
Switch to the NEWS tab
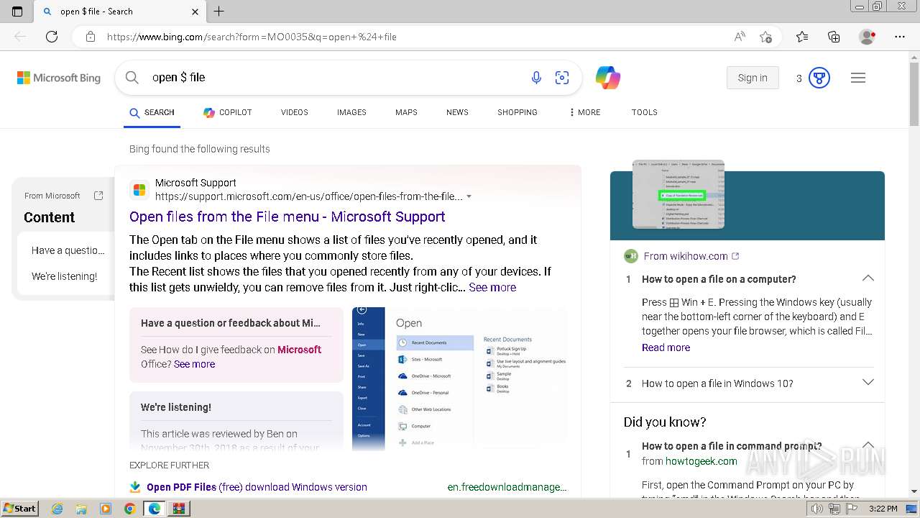pos(457,113)
